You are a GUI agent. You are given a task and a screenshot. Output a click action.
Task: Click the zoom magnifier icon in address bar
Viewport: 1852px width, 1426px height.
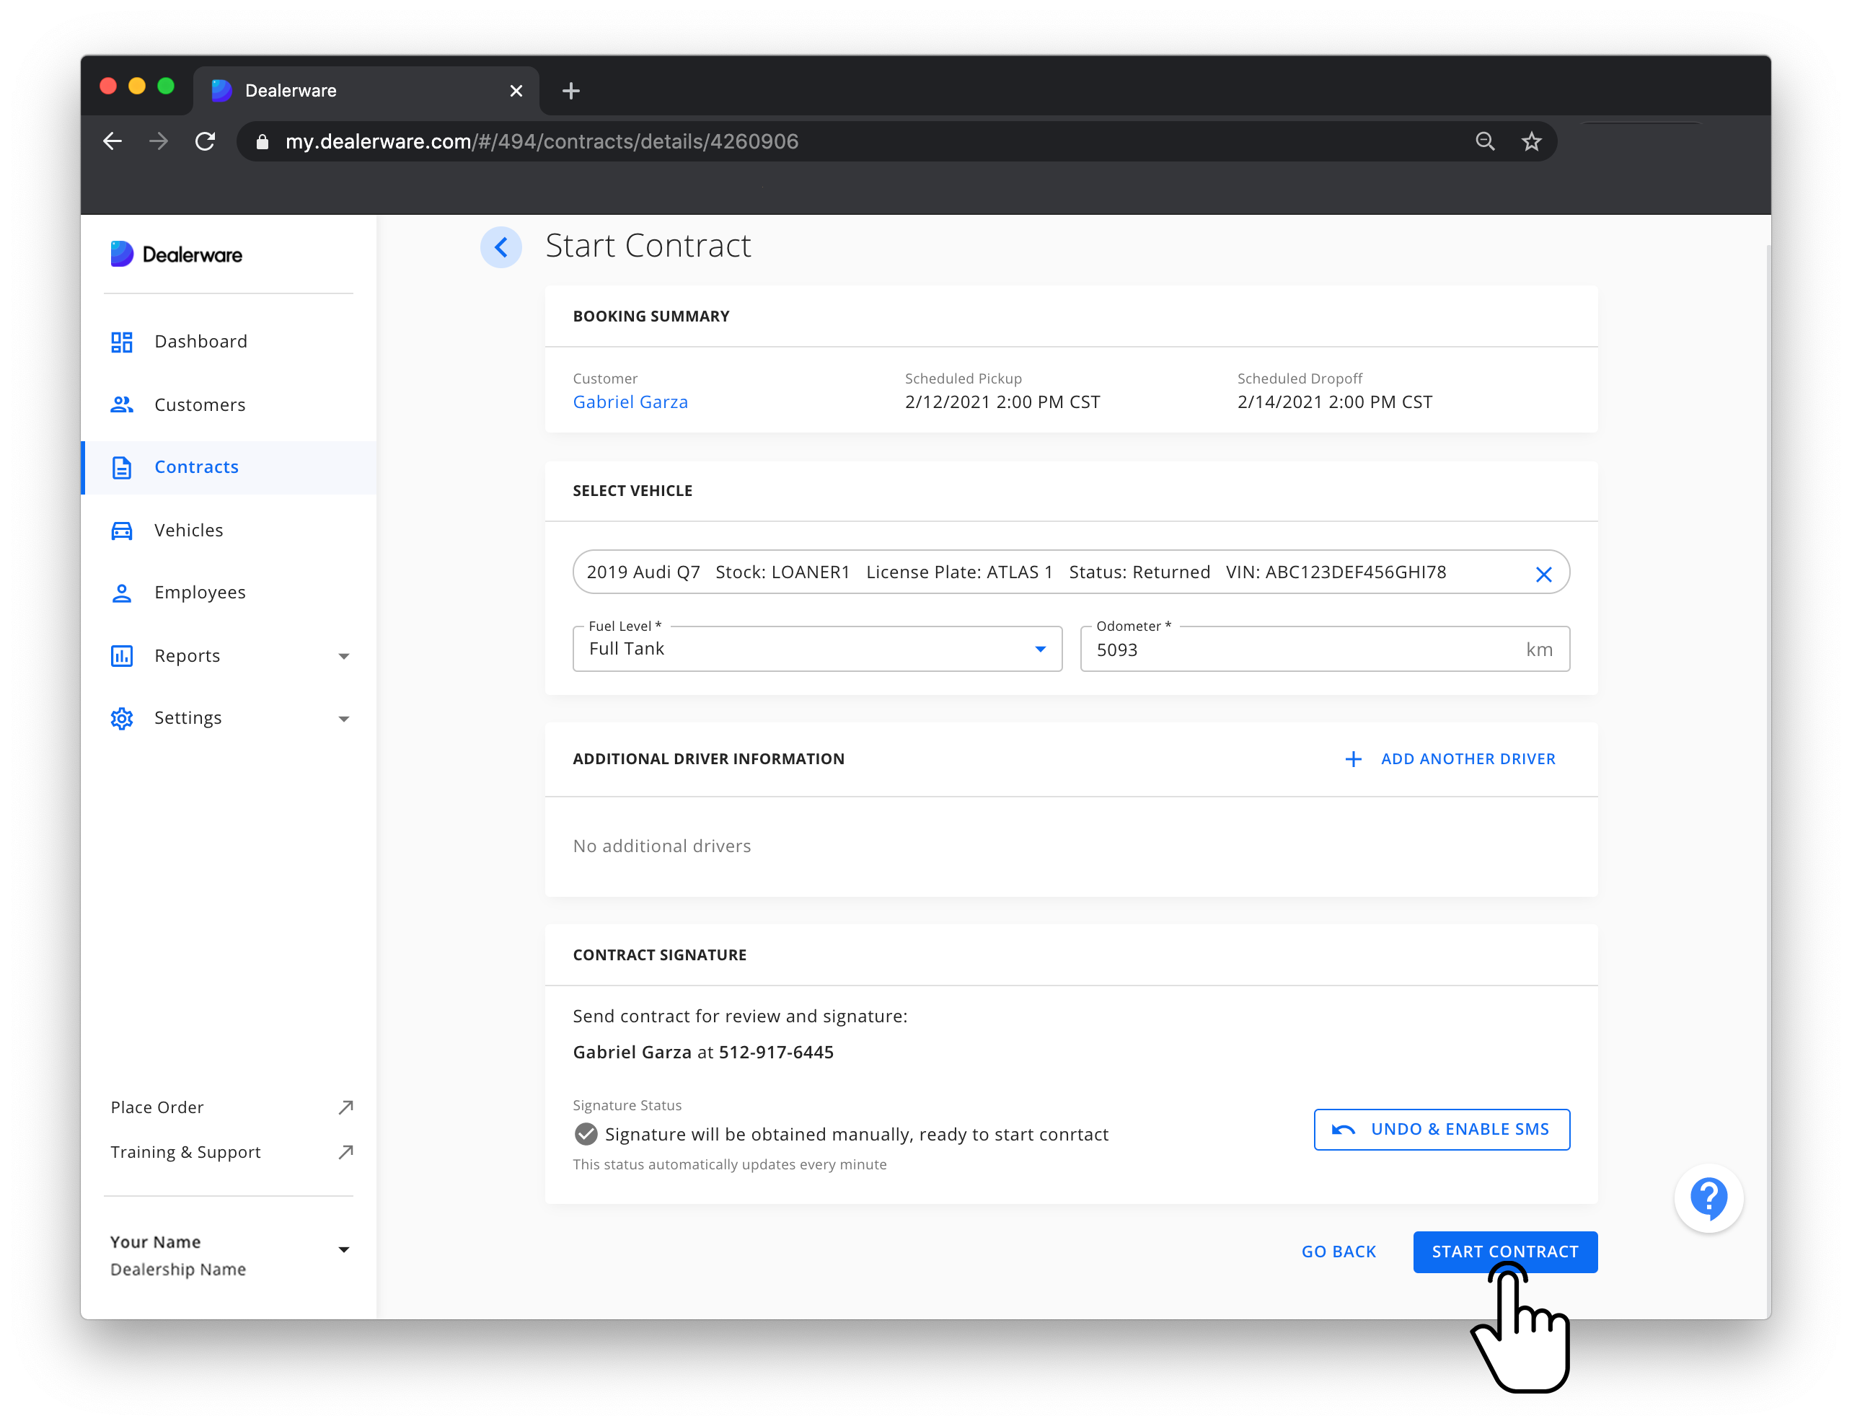[1484, 141]
